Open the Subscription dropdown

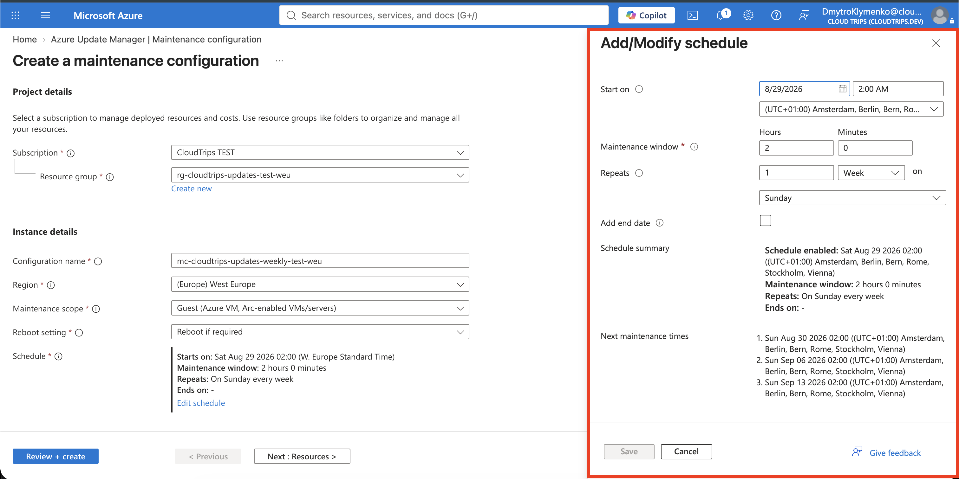tap(320, 152)
